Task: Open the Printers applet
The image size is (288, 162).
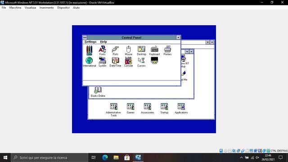Action: click(167, 50)
